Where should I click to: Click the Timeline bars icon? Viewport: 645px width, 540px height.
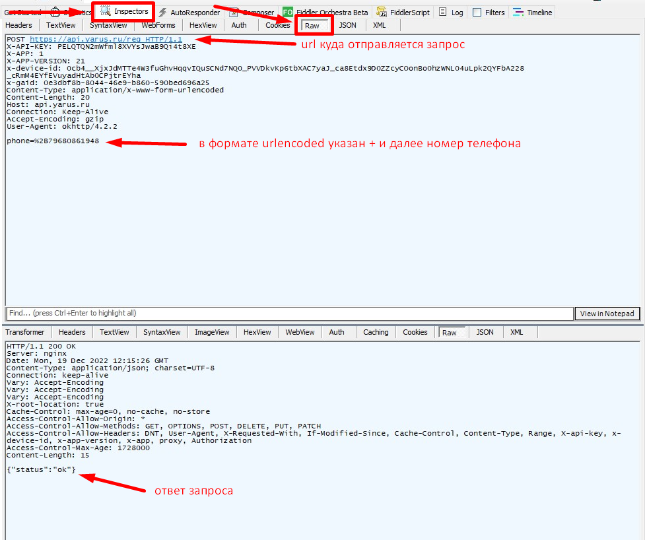[518, 13]
